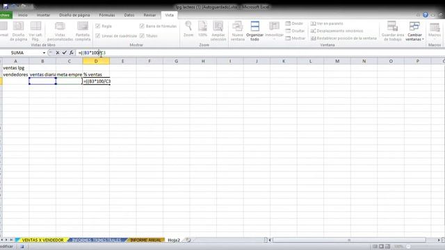Switch to Page Break Preview in status bar

(388, 247)
